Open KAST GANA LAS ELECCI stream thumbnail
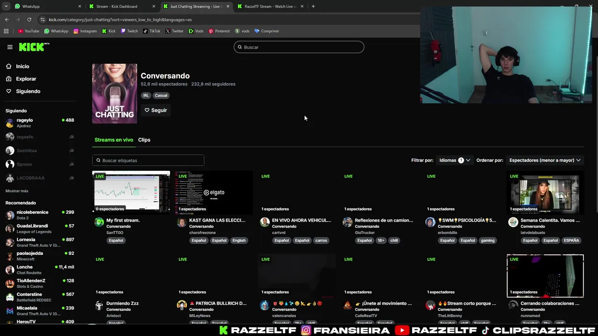The height and width of the screenshot is (336, 598). coord(214,192)
